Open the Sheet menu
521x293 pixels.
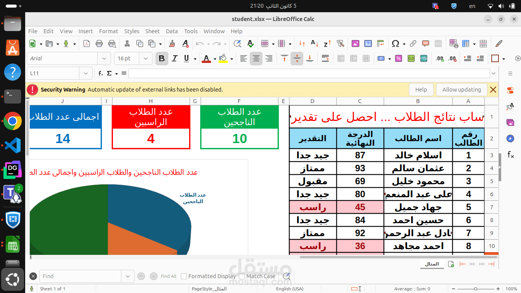tap(152, 31)
